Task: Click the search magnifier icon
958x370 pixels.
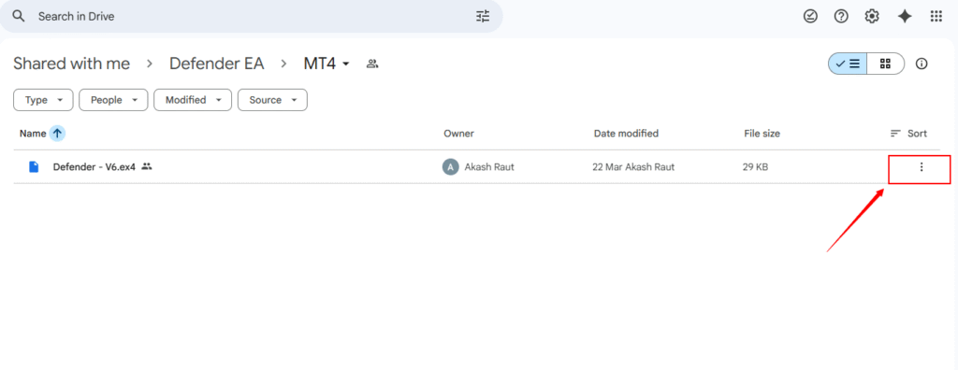Action: [x=19, y=17]
